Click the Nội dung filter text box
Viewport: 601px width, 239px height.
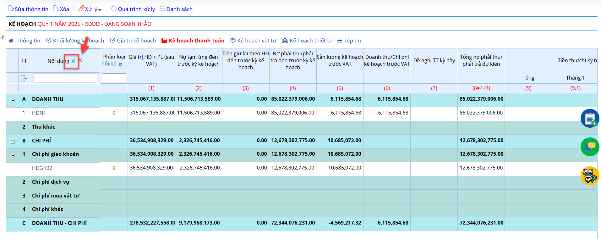65,78
